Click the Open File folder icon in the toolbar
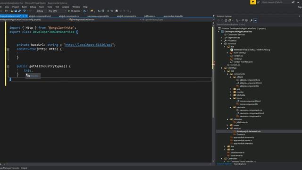The width and height of the screenshot is (302, 170). point(12,11)
